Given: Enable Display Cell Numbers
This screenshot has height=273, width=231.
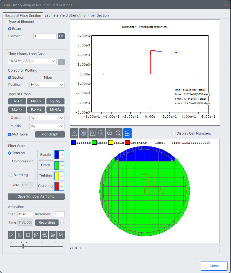Looking at the screenshot, I should (x=174, y=133).
